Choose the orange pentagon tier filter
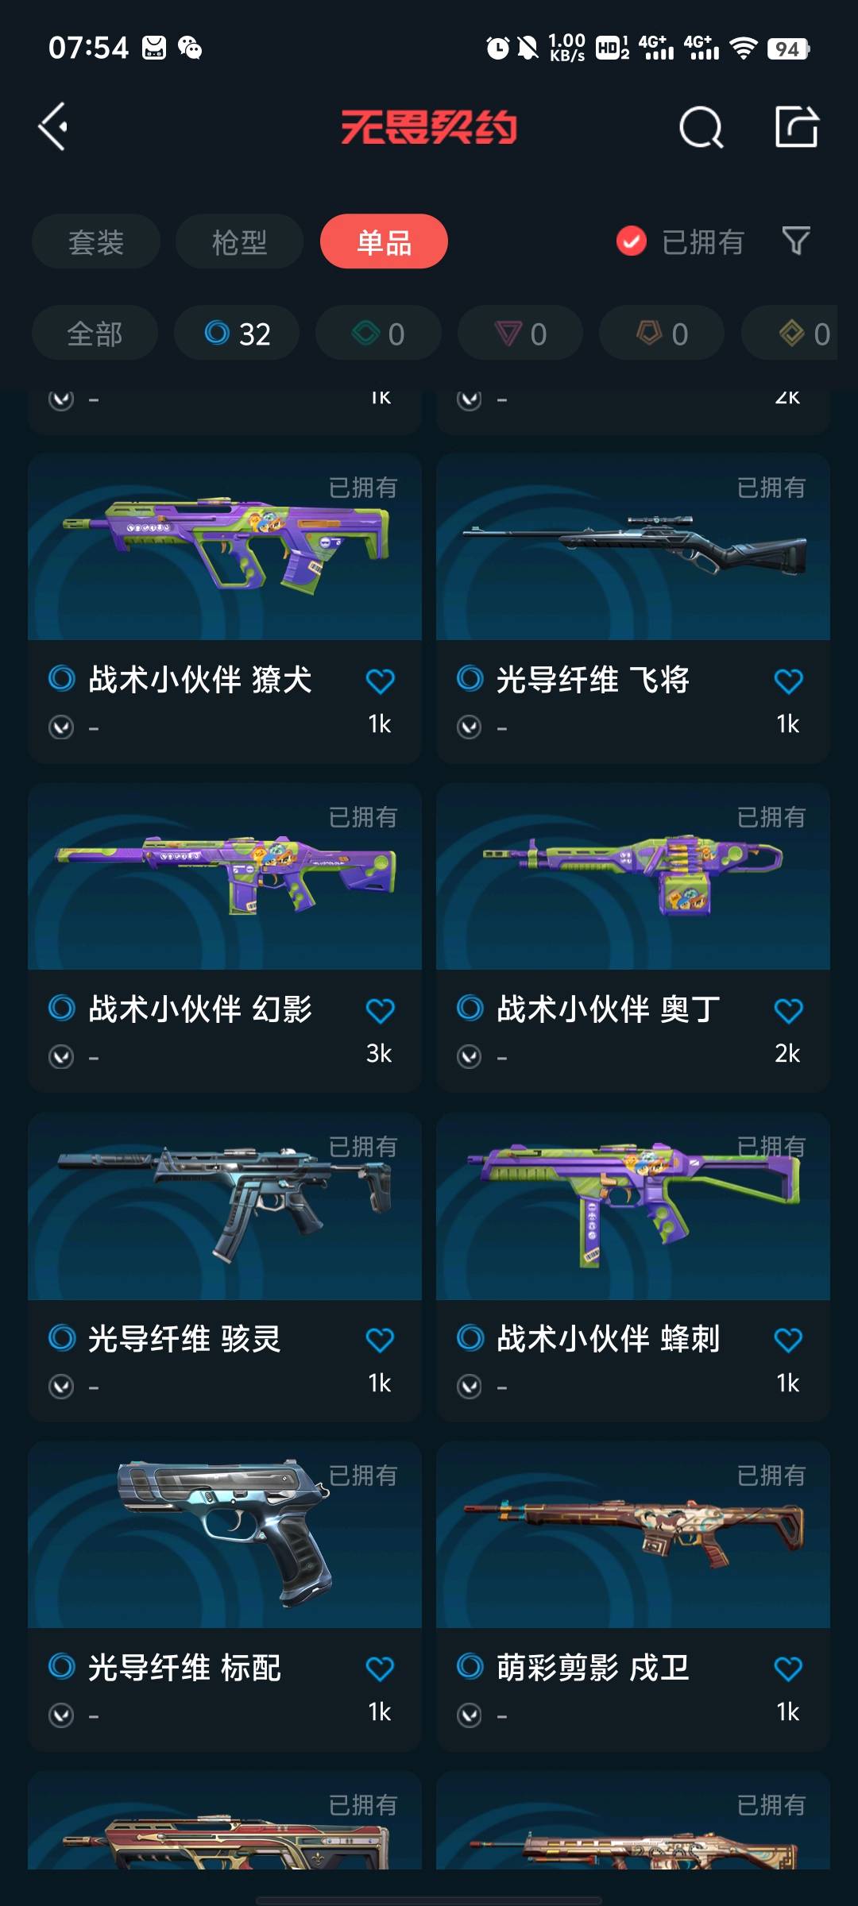858x1906 pixels. point(661,333)
